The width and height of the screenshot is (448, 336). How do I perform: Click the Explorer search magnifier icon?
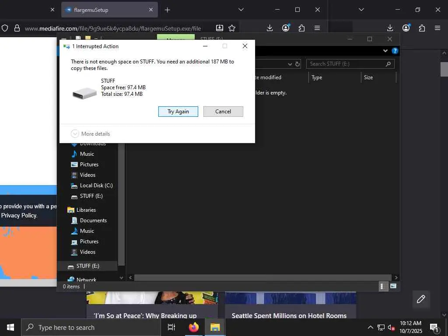point(388,64)
